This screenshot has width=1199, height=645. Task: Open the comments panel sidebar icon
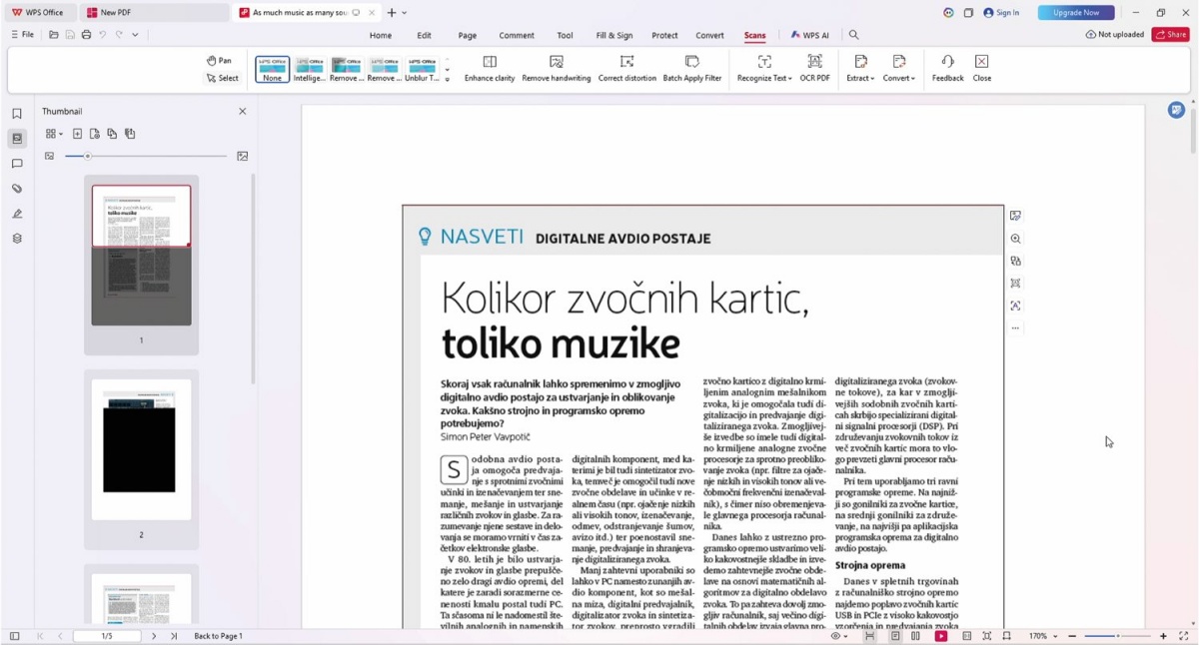click(17, 164)
